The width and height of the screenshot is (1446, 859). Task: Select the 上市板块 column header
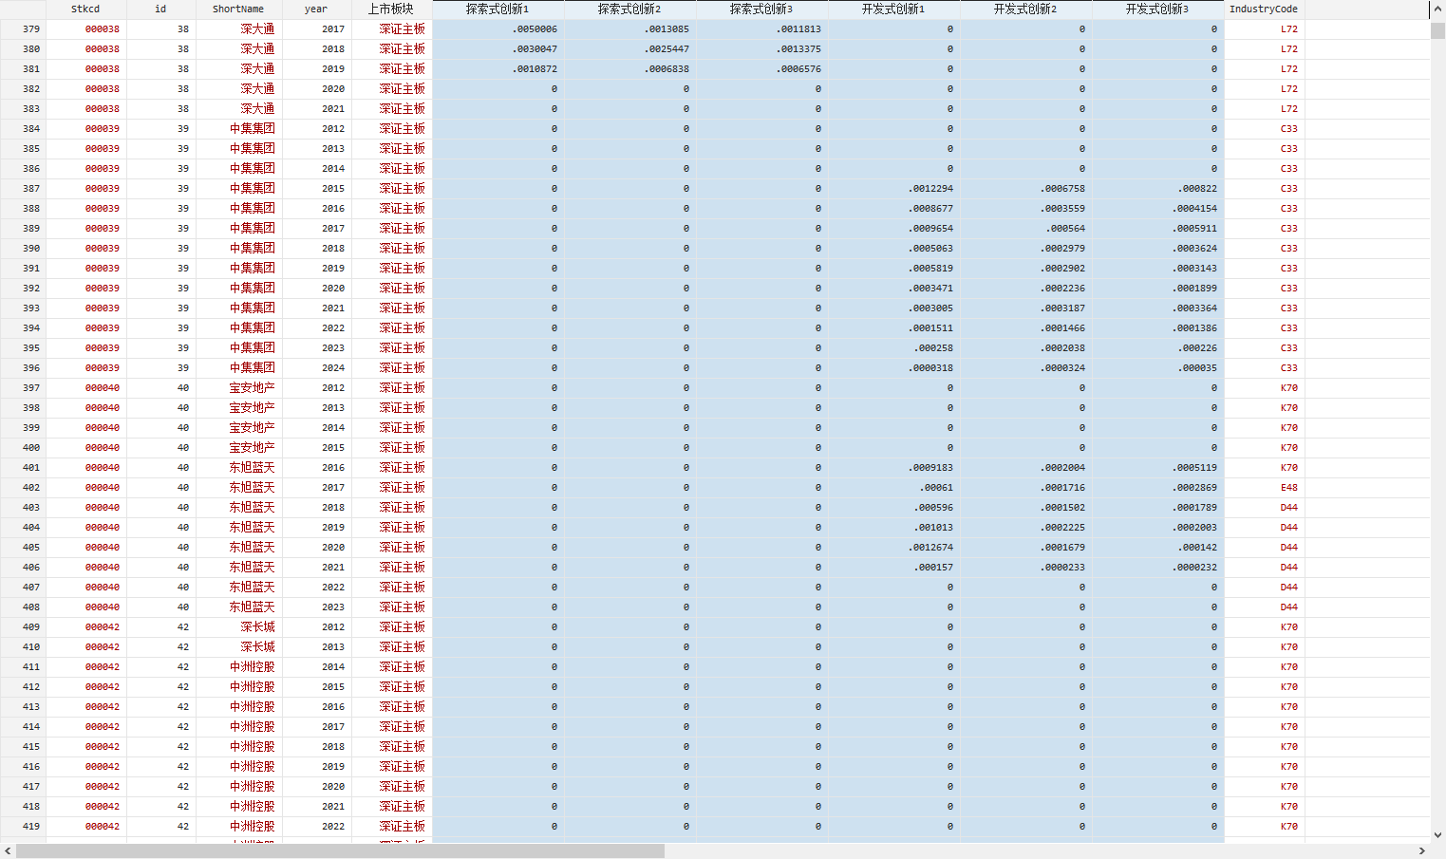(x=391, y=9)
